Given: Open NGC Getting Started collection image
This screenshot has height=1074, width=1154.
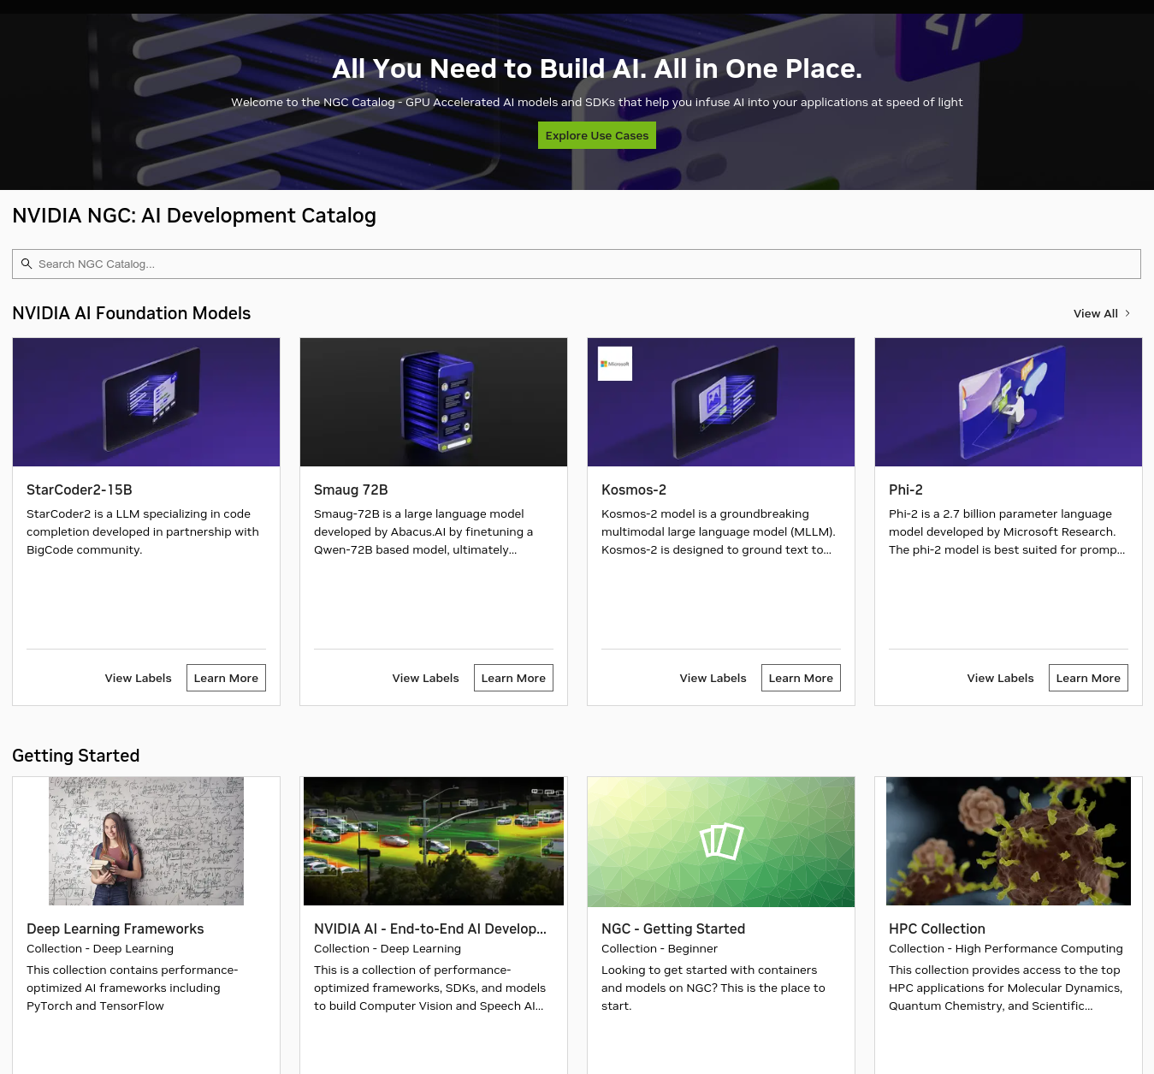Looking at the screenshot, I should pyautogui.click(x=721, y=842).
